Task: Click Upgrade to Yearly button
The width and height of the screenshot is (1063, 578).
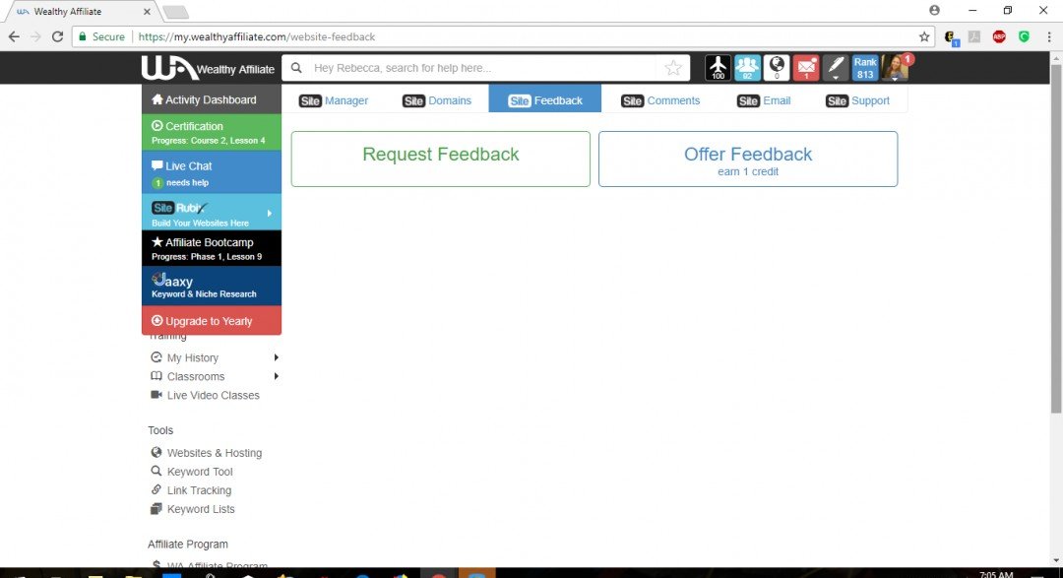Action: pyautogui.click(x=212, y=320)
